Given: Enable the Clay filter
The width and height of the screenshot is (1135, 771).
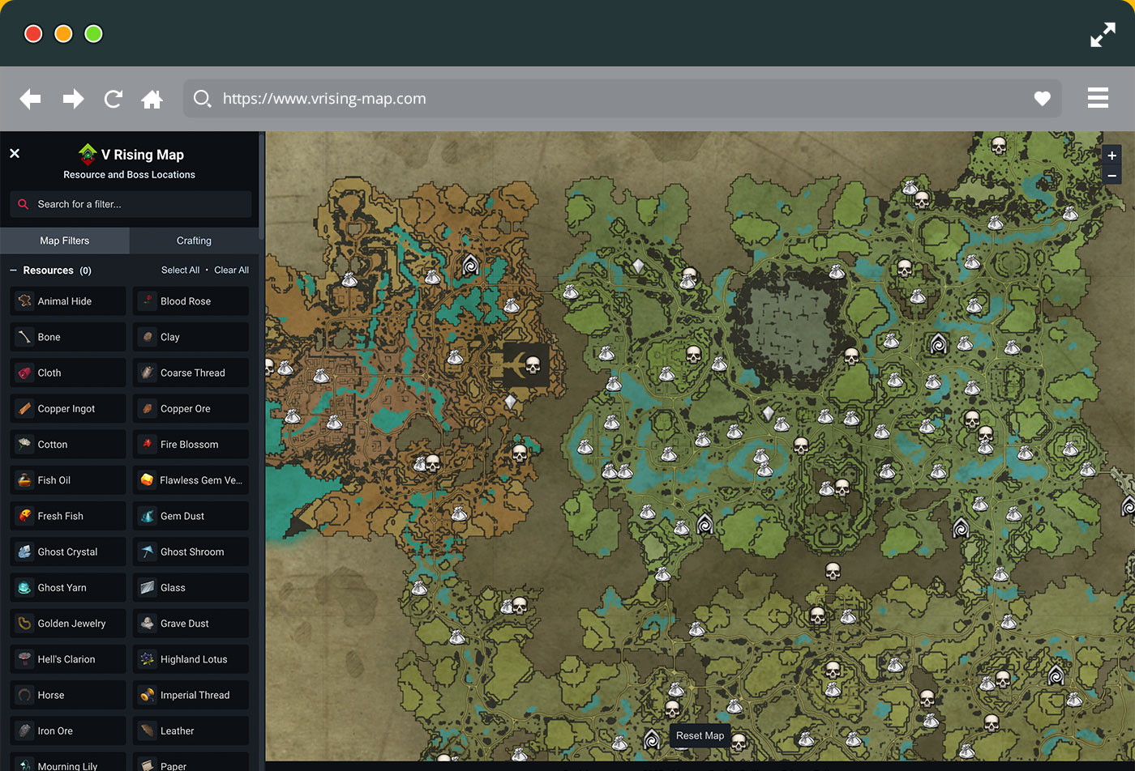Looking at the screenshot, I should (x=191, y=337).
